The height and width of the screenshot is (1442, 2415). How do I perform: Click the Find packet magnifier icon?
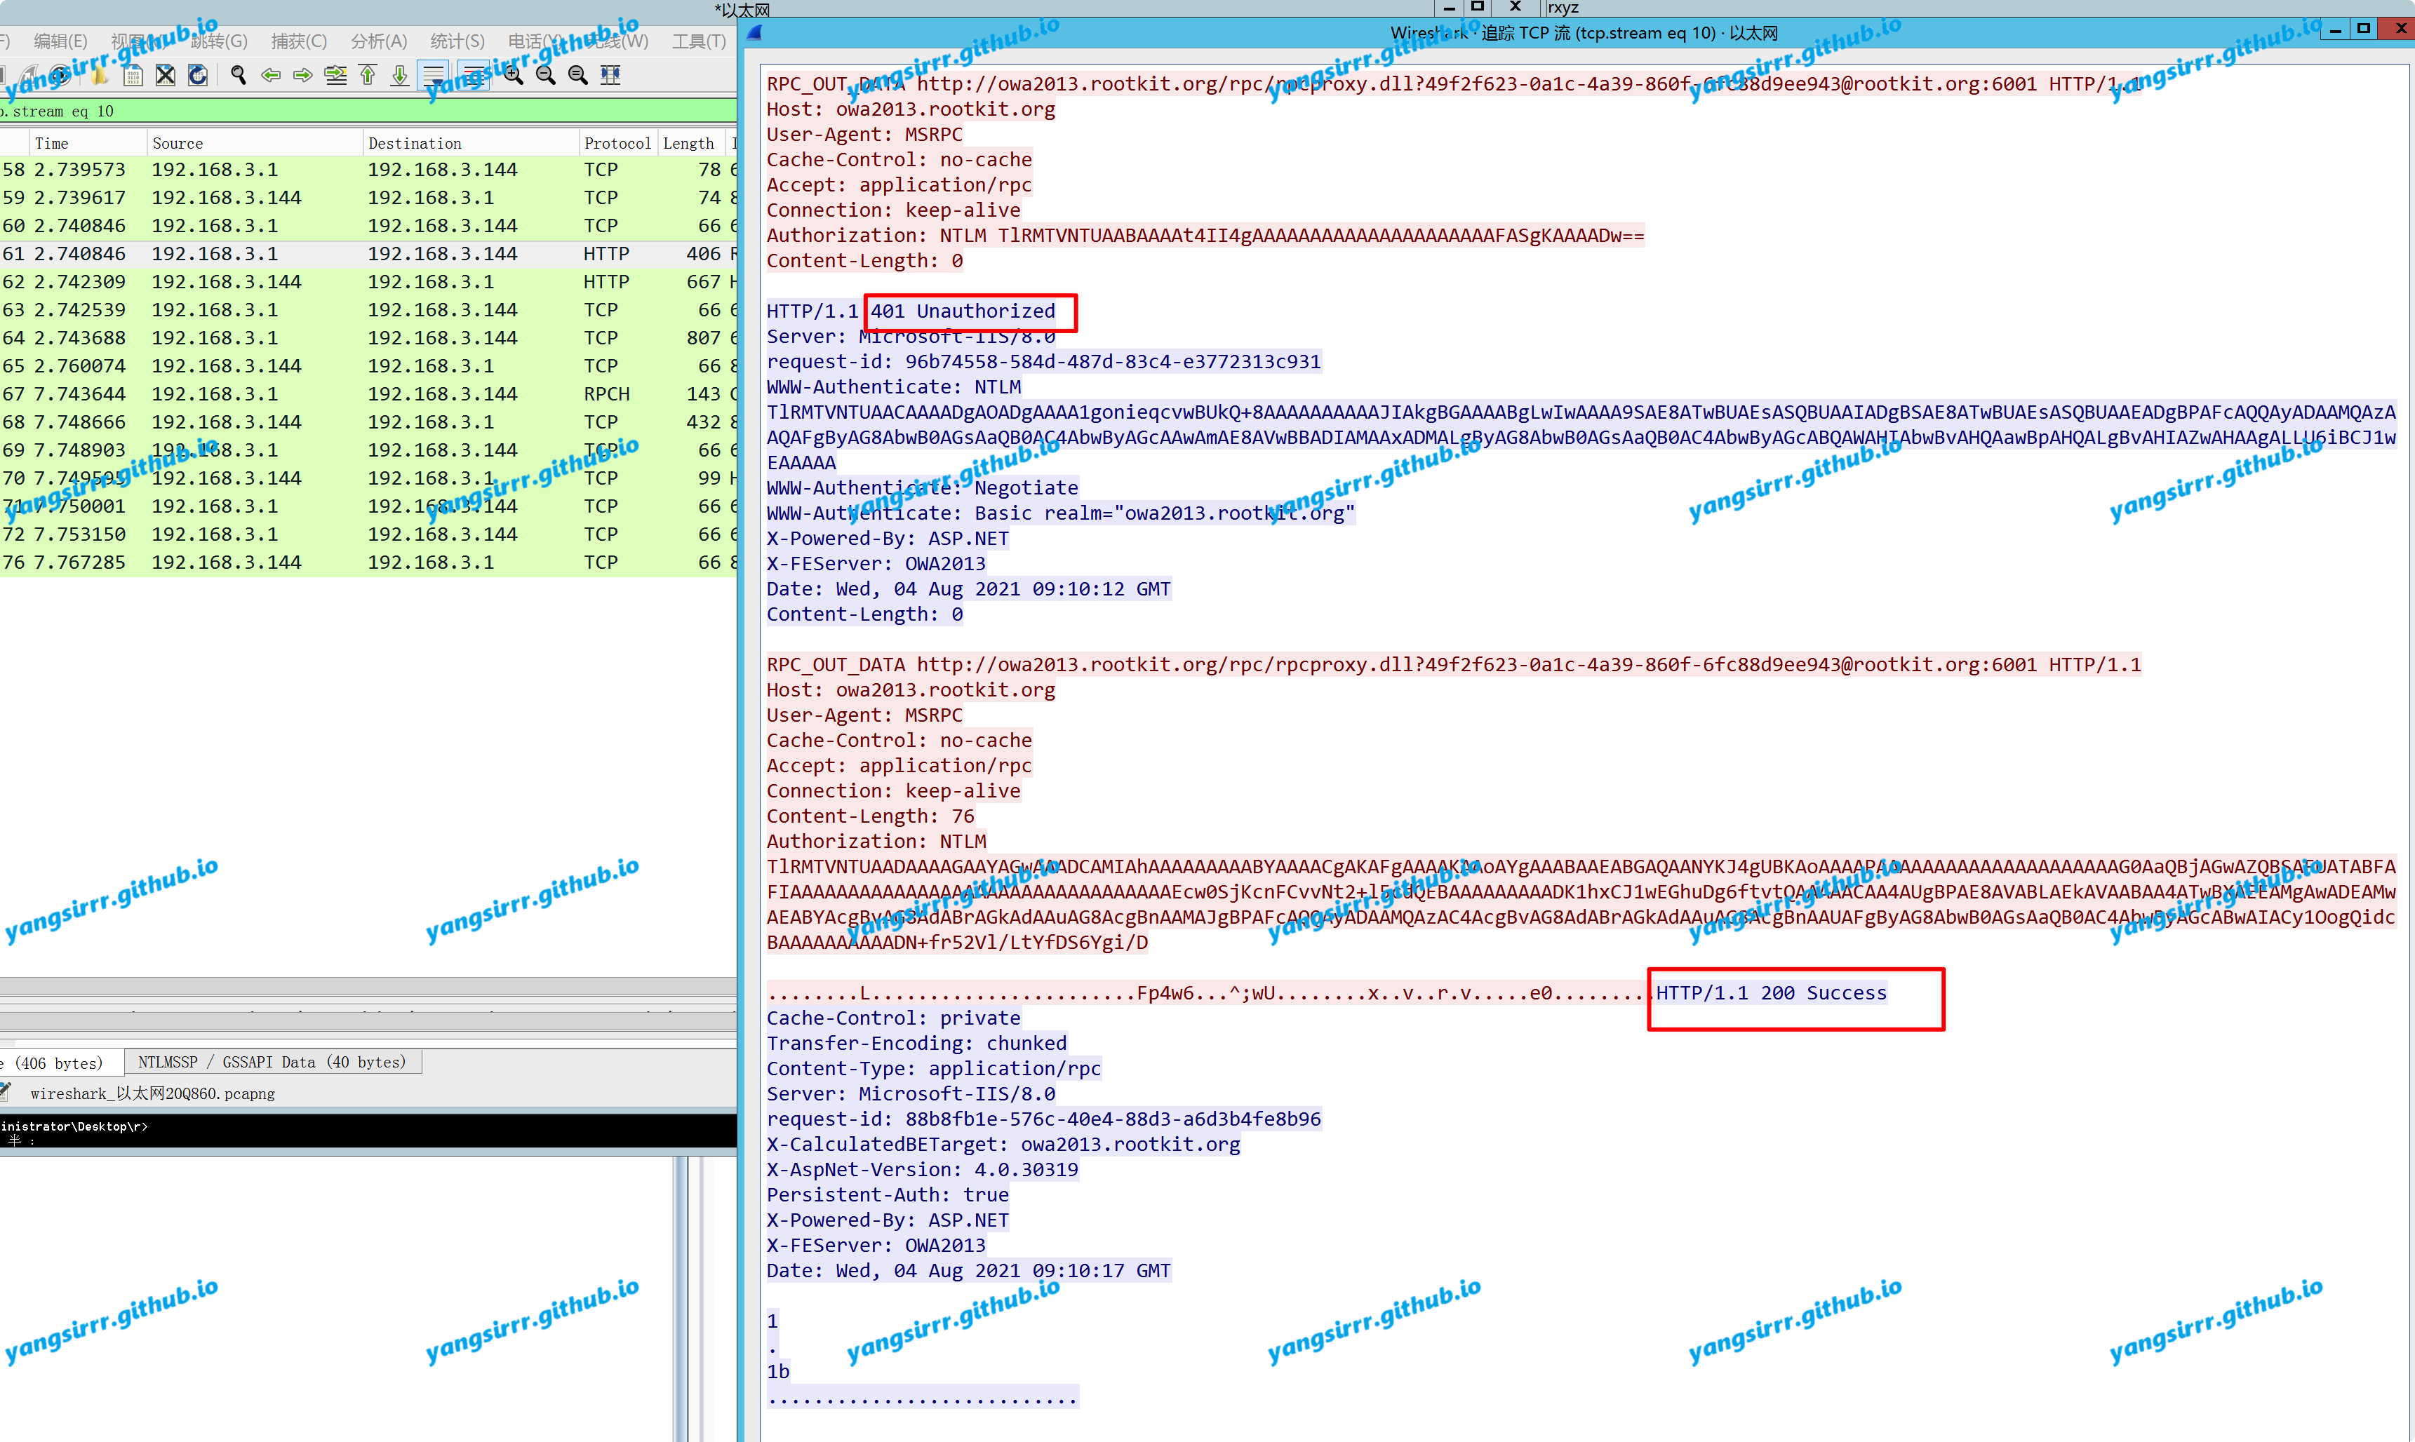tap(238, 75)
